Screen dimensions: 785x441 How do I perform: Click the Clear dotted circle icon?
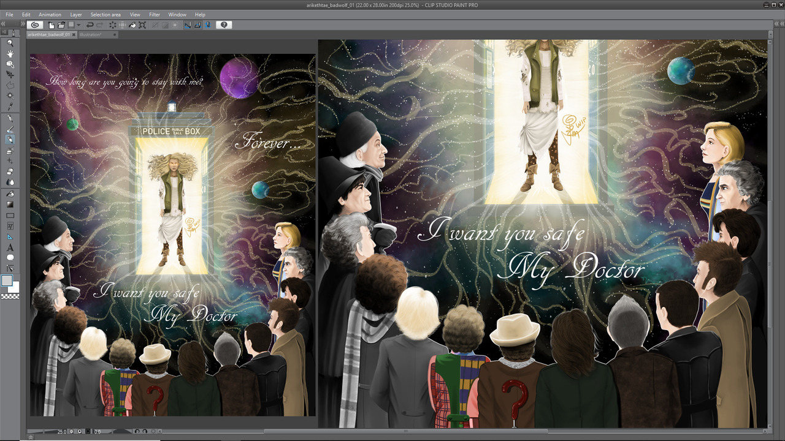(113, 25)
